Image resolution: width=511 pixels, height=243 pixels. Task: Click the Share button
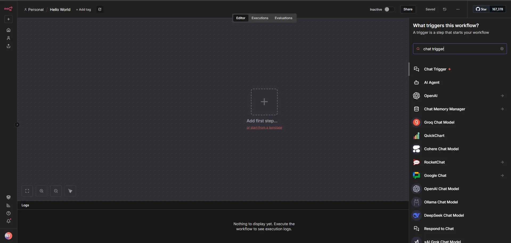click(x=408, y=9)
